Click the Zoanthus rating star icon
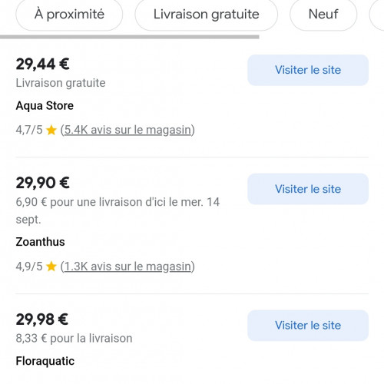Screen dimensions: 384x384 point(51,266)
